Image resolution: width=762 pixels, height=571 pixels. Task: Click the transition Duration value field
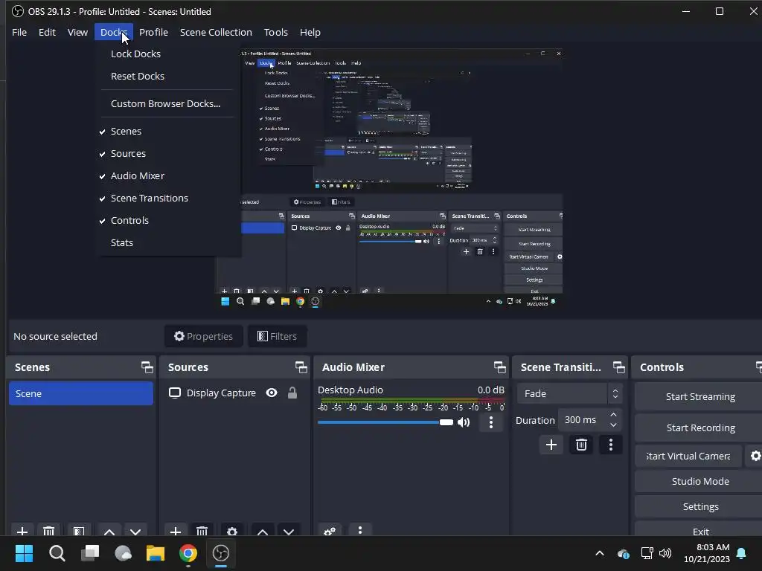[x=582, y=420]
